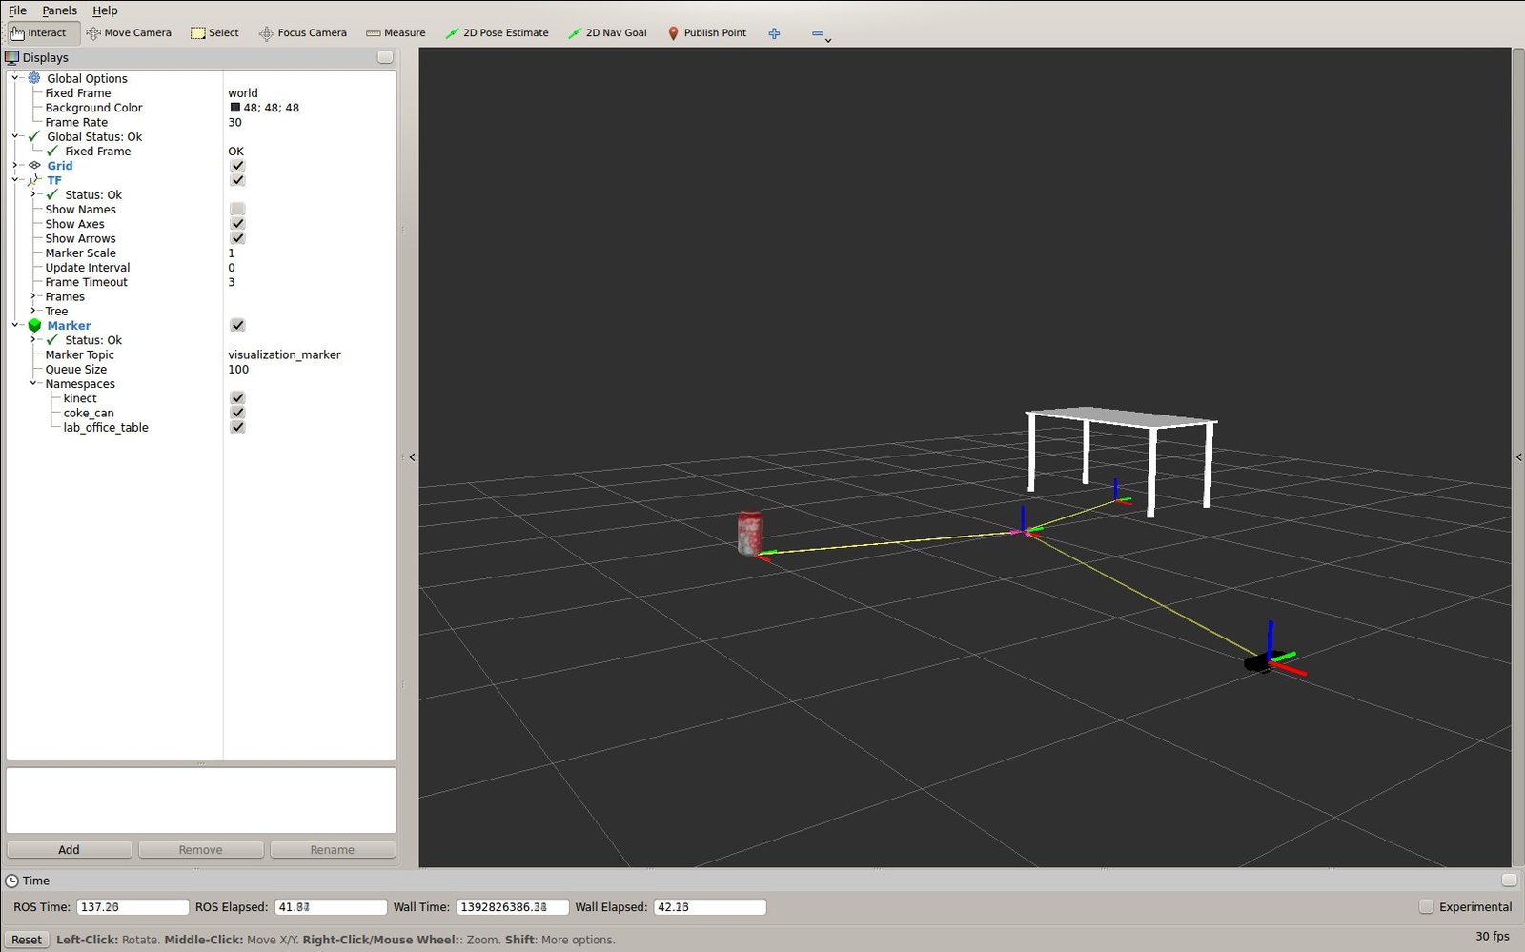Click the blue plus add-tool icon
The image size is (1525, 952).
point(774,33)
